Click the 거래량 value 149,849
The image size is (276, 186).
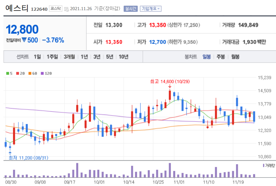[x=248, y=25]
